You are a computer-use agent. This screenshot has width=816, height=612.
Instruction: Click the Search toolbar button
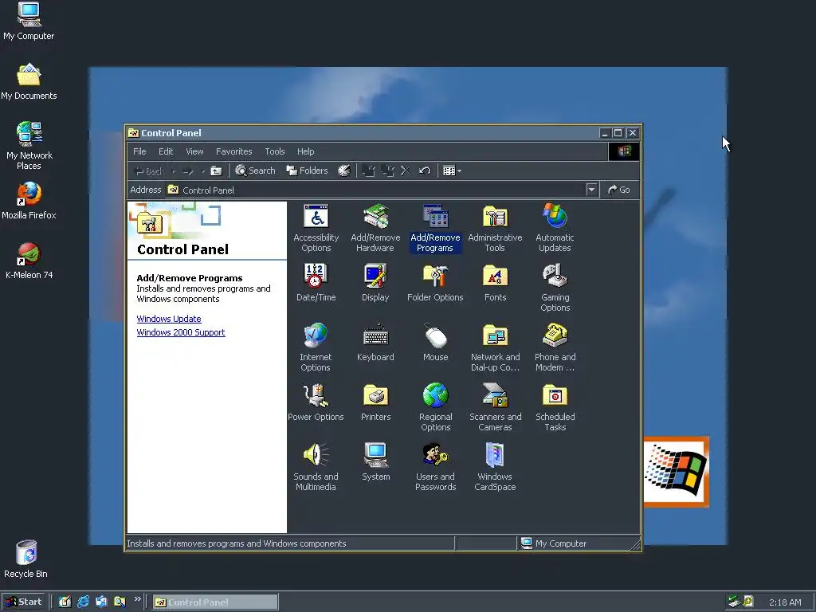tap(255, 171)
